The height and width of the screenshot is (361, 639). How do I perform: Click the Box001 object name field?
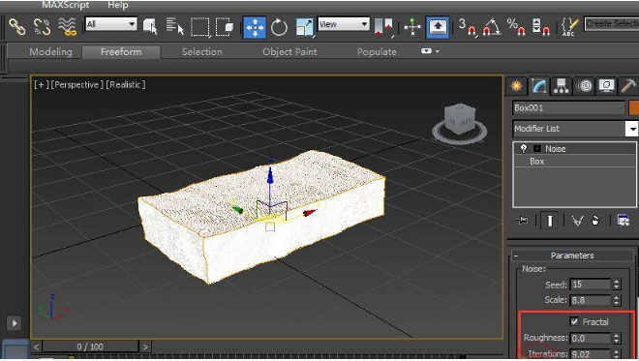(x=568, y=108)
